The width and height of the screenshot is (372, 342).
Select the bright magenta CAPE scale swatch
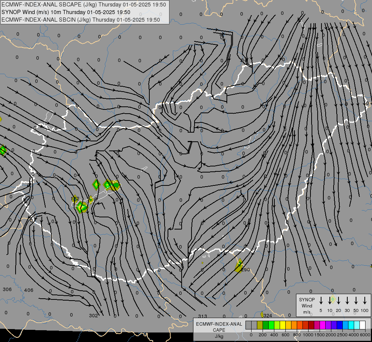click(323, 325)
